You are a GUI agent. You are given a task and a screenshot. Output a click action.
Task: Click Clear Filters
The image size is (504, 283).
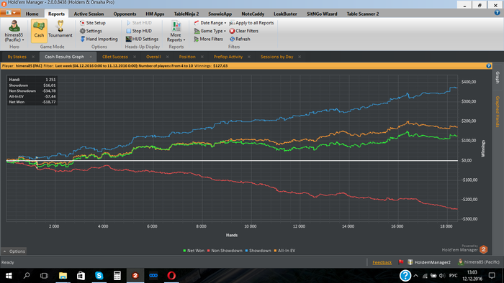click(243, 31)
